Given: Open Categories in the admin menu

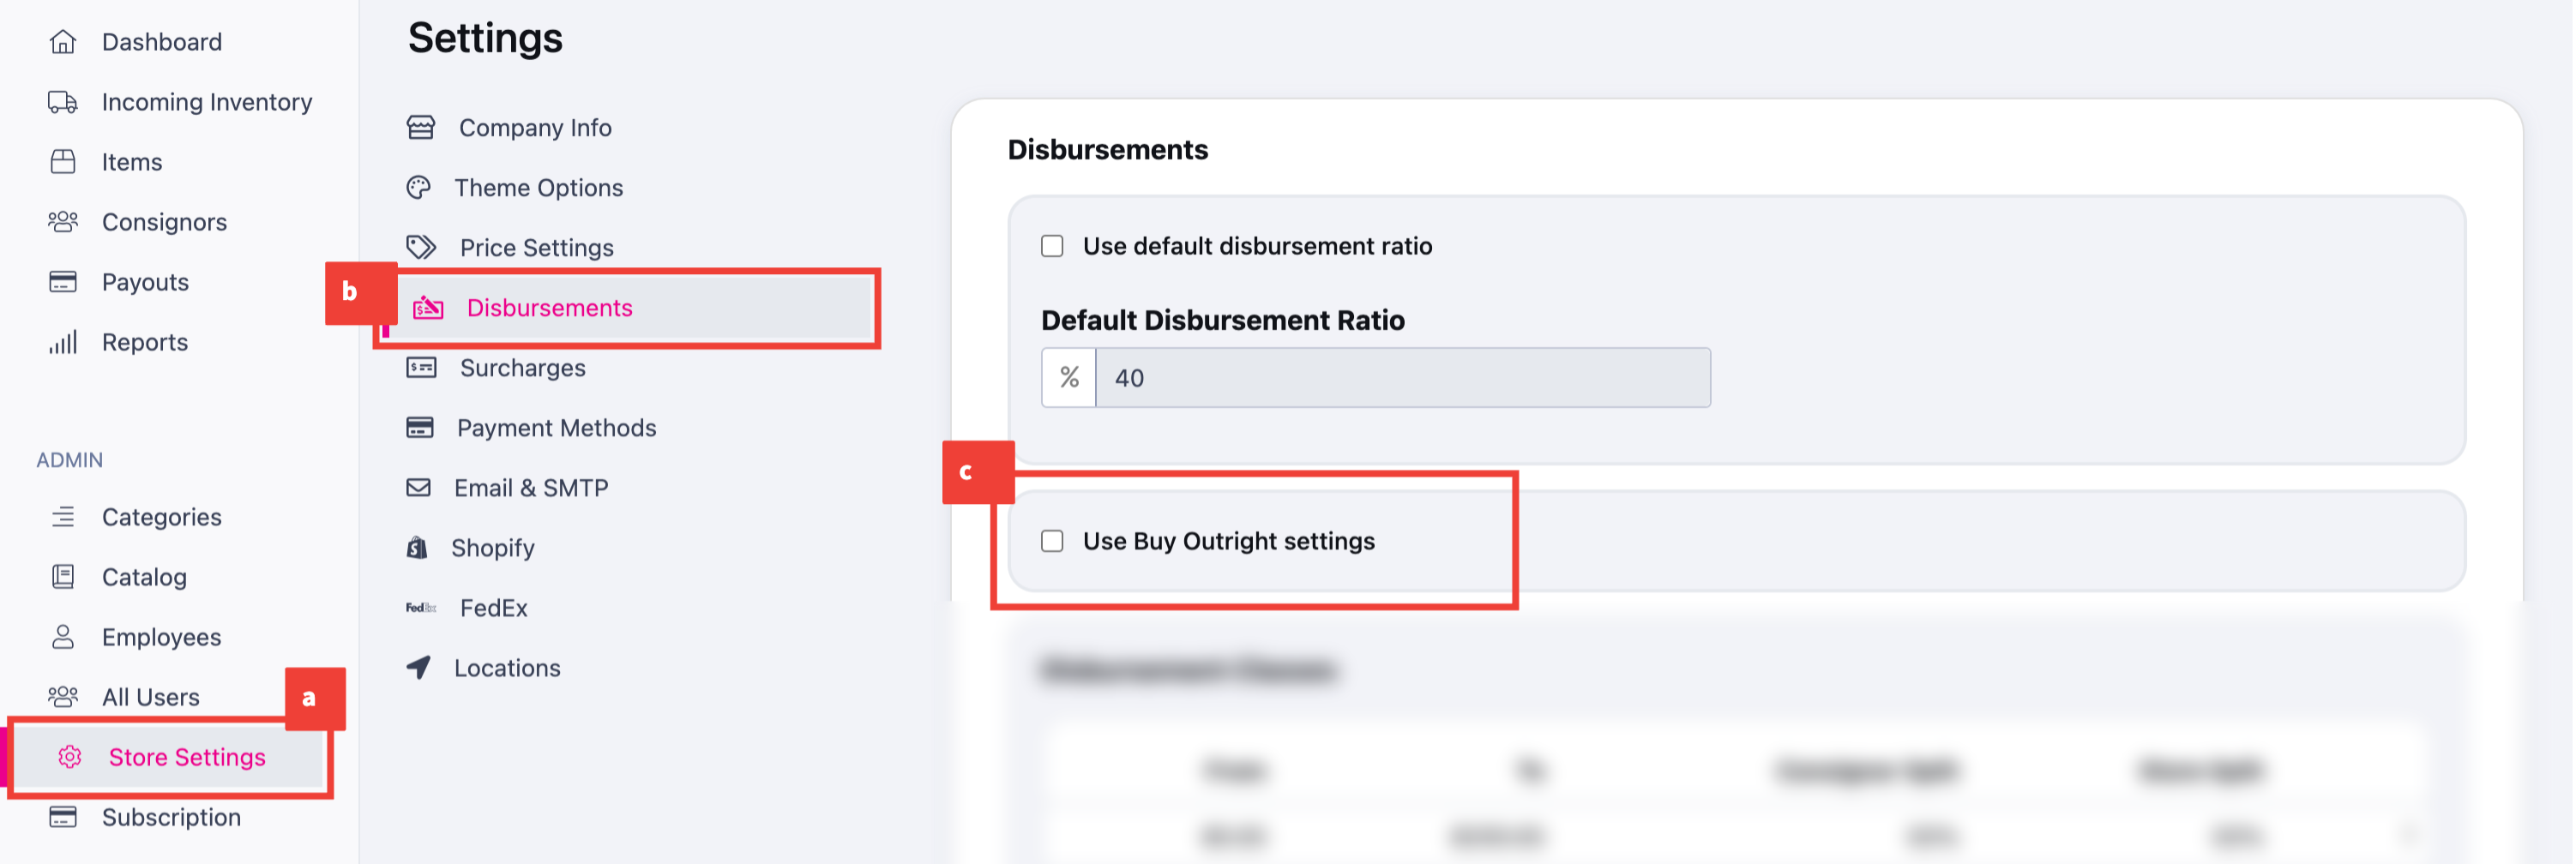Looking at the screenshot, I should 162,517.
